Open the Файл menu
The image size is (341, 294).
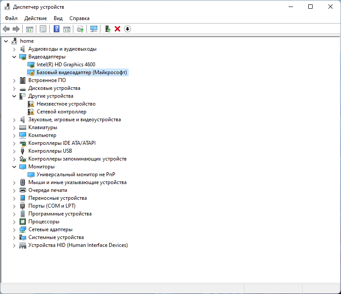point(11,18)
